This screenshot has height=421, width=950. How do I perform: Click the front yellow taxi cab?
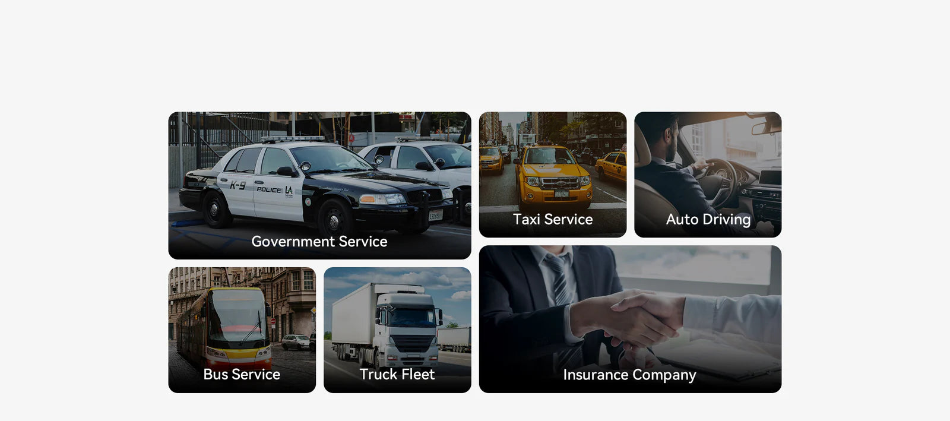click(553, 175)
